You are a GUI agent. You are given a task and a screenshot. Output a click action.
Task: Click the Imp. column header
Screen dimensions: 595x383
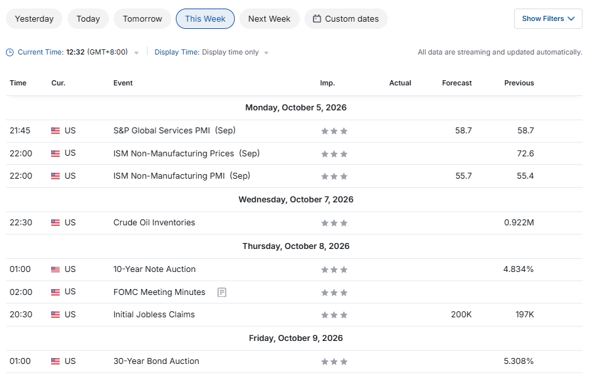(327, 83)
